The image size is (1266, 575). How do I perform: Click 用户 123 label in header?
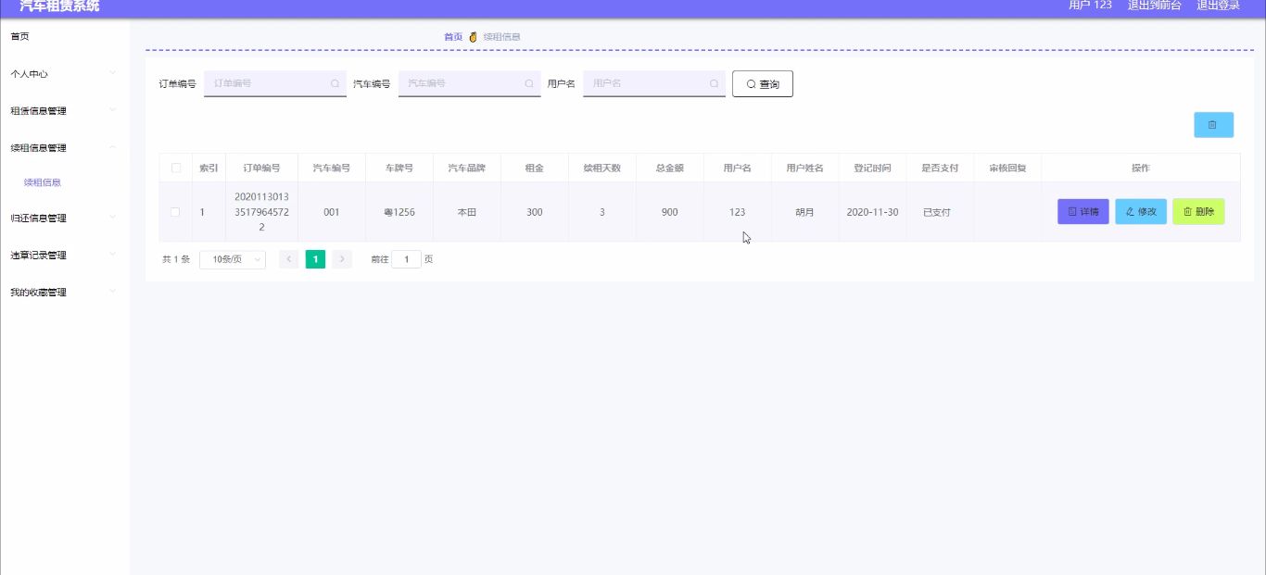1090,6
